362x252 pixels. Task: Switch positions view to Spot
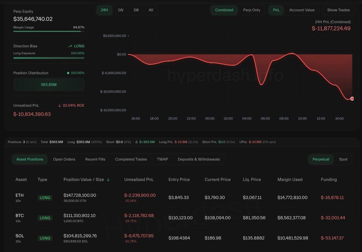coord(343,159)
